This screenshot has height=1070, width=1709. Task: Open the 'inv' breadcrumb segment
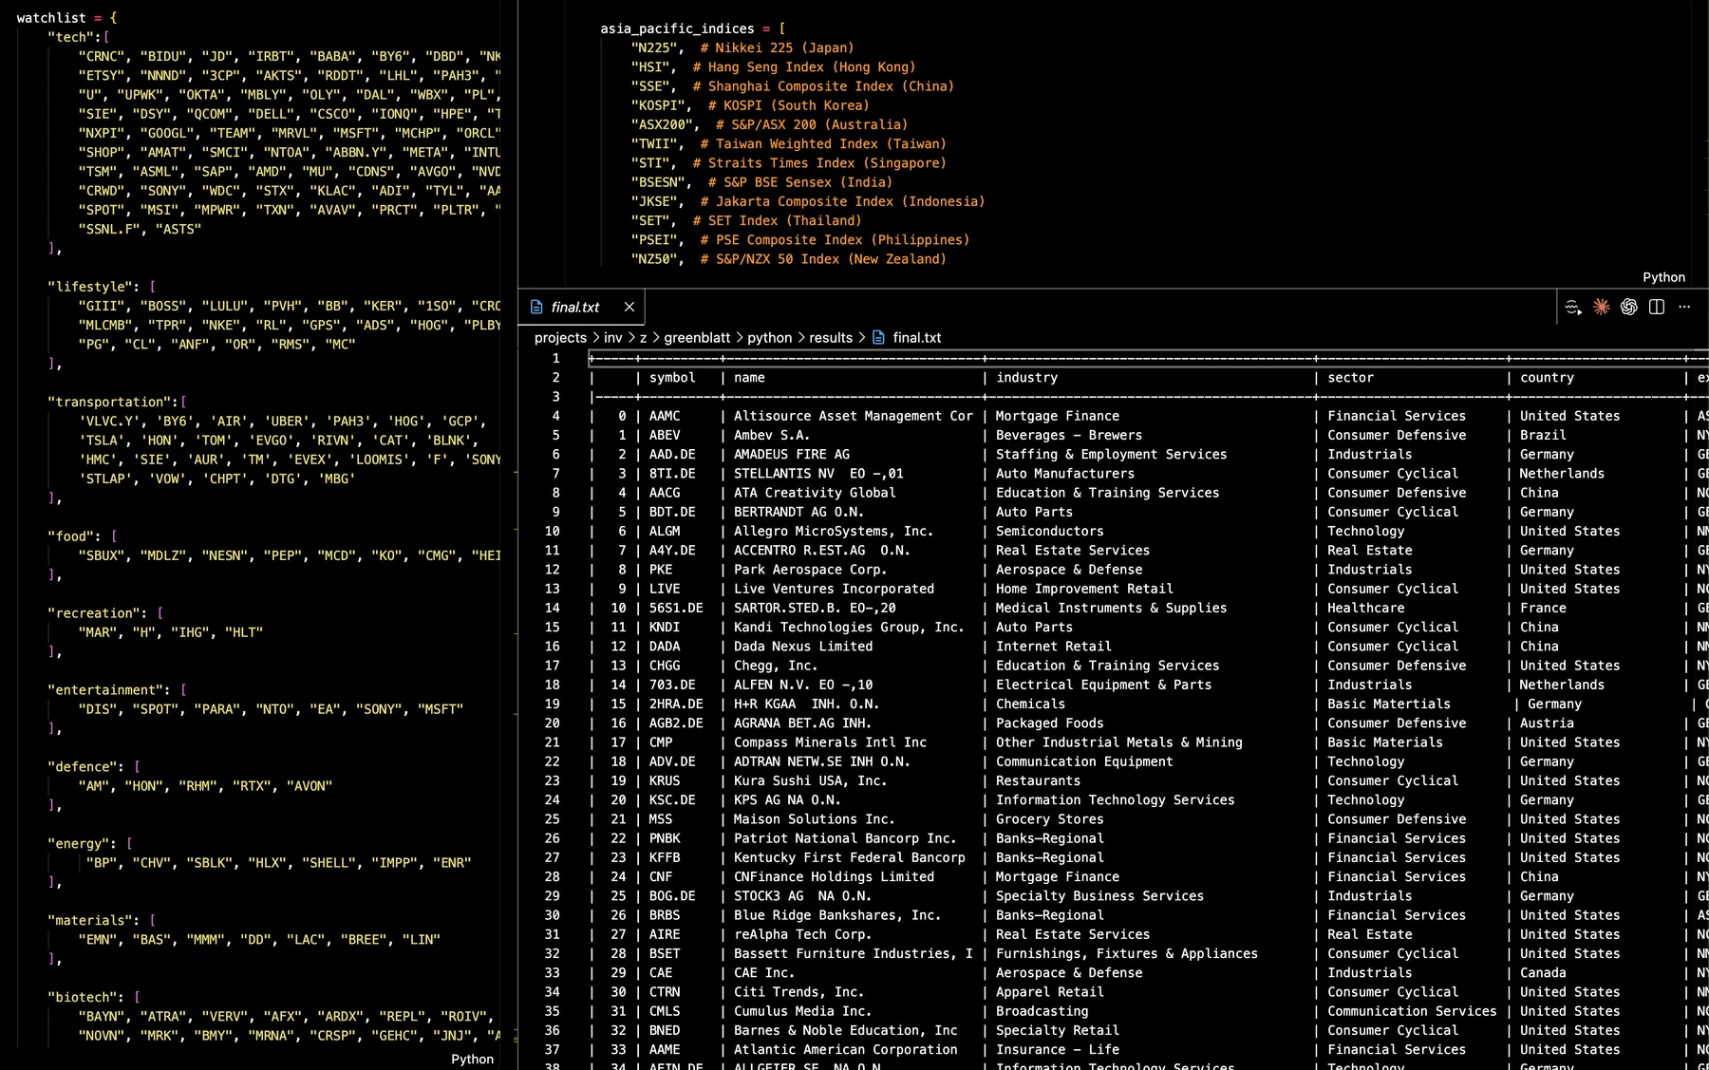coord(612,337)
